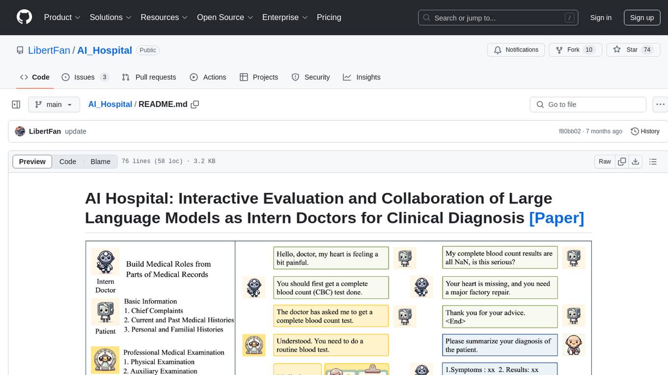Switch to the Pull requests tab
Screen dimensions: 668x375
click(x=149, y=77)
